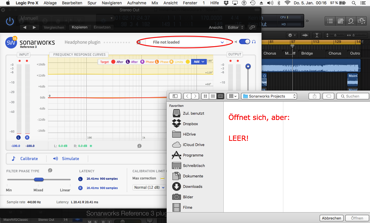This screenshot has height=223, width=370.
Task: Click the file dialog share button
Action: coord(314,96)
